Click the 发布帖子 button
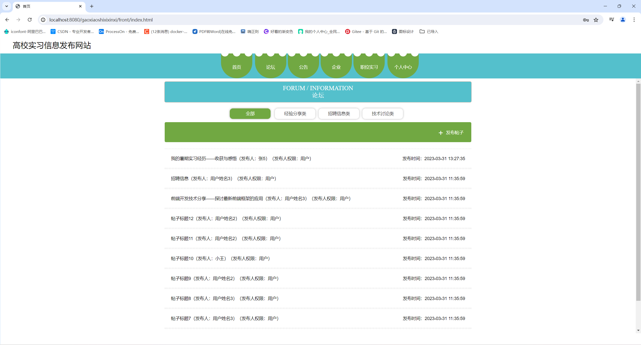641x345 pixels. pos(451,133)
